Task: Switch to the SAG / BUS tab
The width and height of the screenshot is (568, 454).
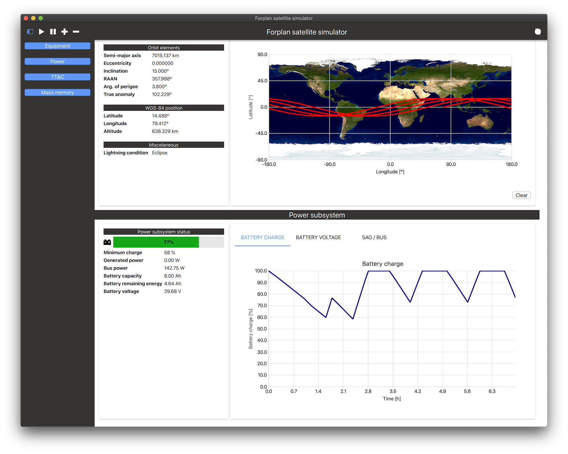Action: 374,237
